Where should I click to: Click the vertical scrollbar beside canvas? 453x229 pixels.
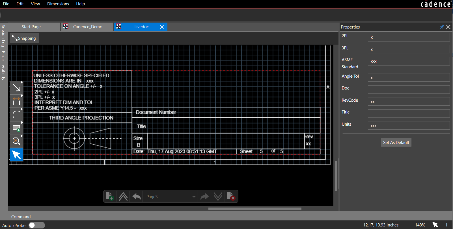336,176
